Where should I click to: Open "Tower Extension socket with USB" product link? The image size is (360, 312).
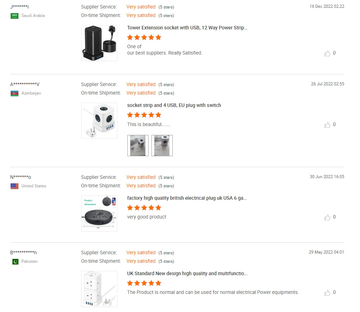point(187,28)
